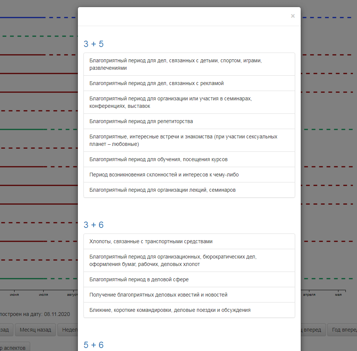
Task: Click the item about transport-related chores
Action: (x=189, y=241)
